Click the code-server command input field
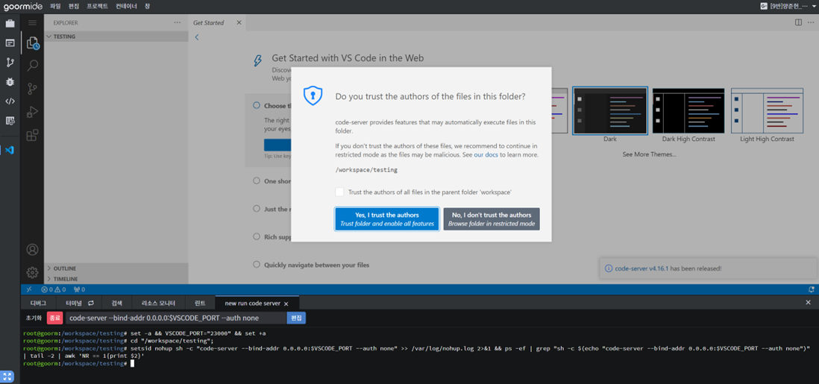Screen dimensions: 819x384 (x=175, y=318)
